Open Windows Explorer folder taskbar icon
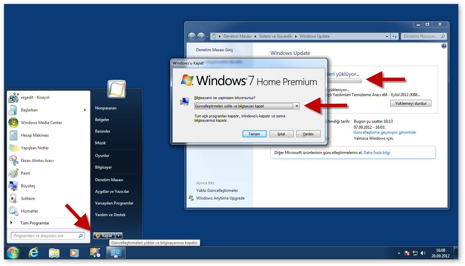The height and width of the screenshot is (266, 465). coord(54,253)
